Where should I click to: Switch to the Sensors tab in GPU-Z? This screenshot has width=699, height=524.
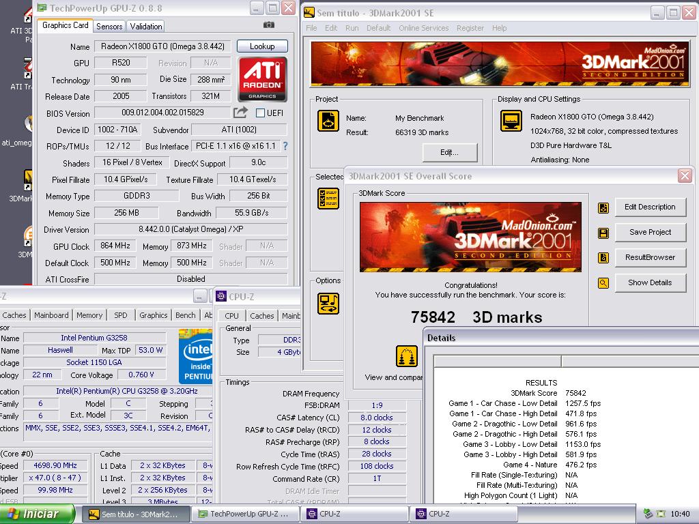pos(109,27)
